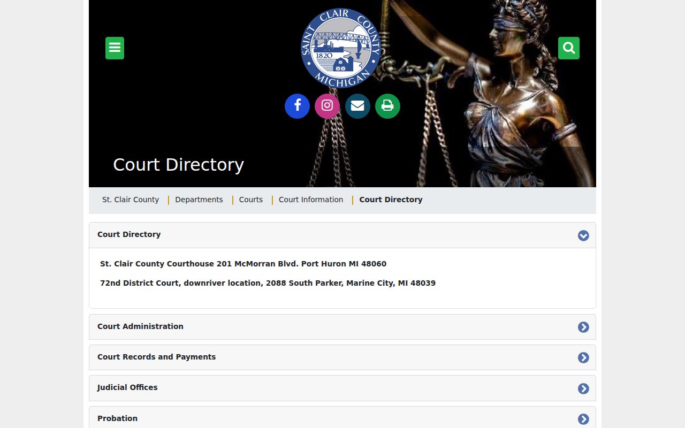This screenshot has width=685, height=428.
Task: Click the Court Directory page heading
Action: 178,165
